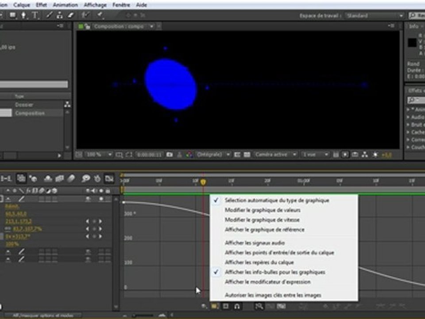425x319 pixels.
Task: Open the Aide menu
Action: click(142, 5)
